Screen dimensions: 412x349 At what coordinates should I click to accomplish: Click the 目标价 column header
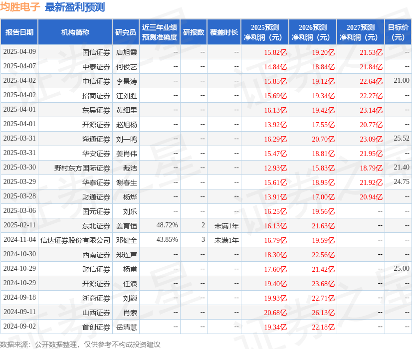click(398, 32)
